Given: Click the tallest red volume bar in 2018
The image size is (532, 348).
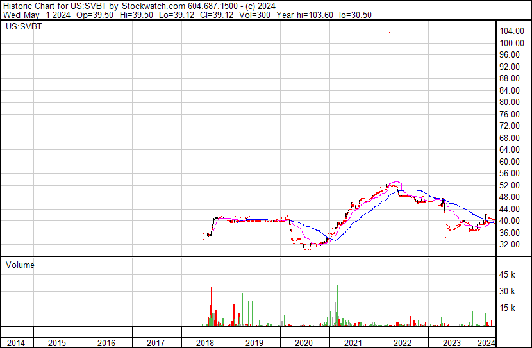Looking at the screenshot, I should click(x=212, y=308).
